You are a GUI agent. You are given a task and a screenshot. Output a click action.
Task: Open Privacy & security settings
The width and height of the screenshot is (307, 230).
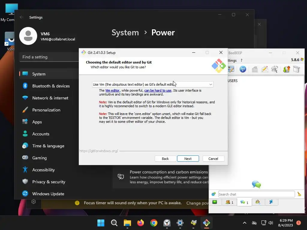coord(49,182)
